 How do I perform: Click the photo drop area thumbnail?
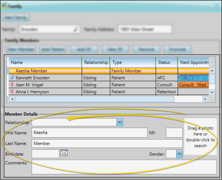click(200, 136)
